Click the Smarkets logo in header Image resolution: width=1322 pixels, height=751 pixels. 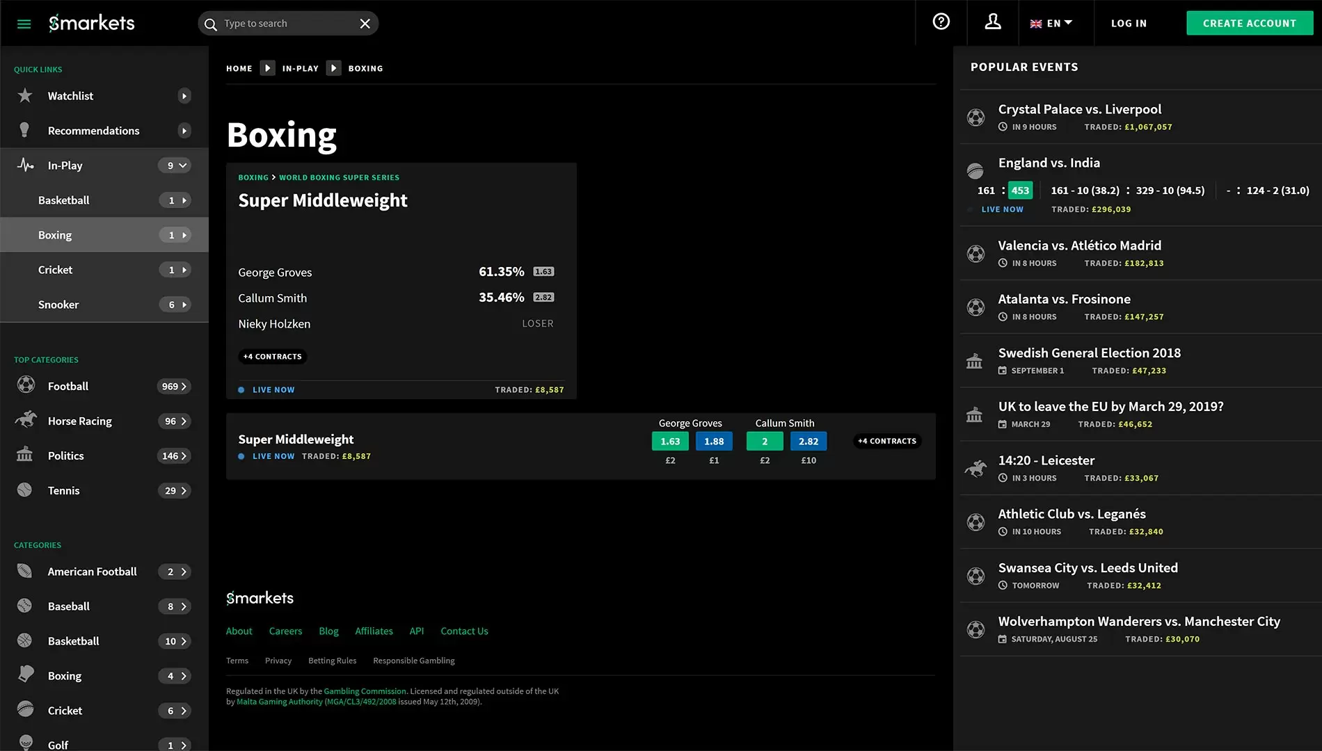pos(92,23)
